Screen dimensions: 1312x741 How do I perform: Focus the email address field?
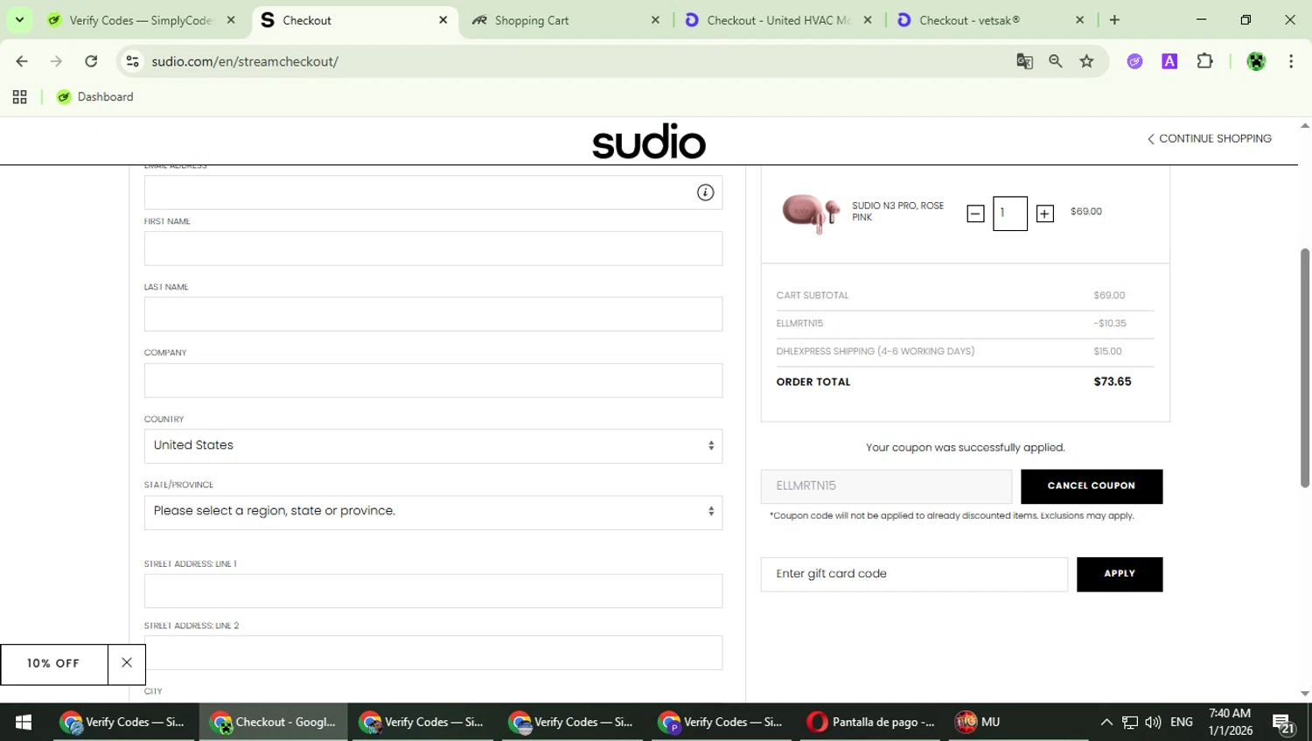coord(433,192)
